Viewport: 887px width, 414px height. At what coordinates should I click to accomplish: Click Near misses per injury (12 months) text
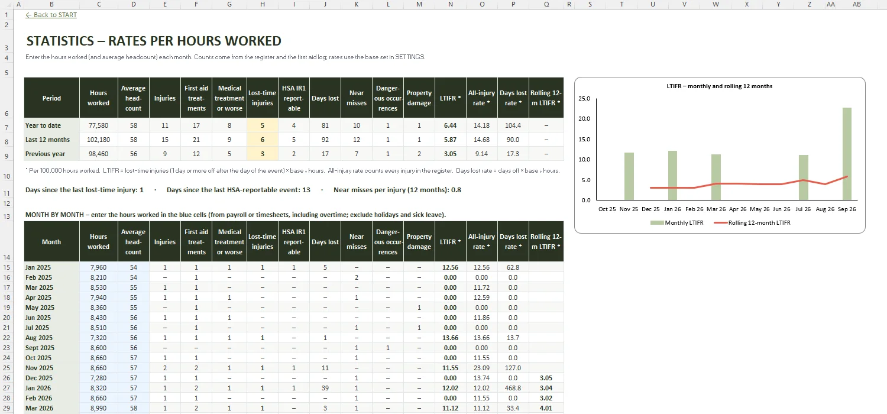coord(397,190)
